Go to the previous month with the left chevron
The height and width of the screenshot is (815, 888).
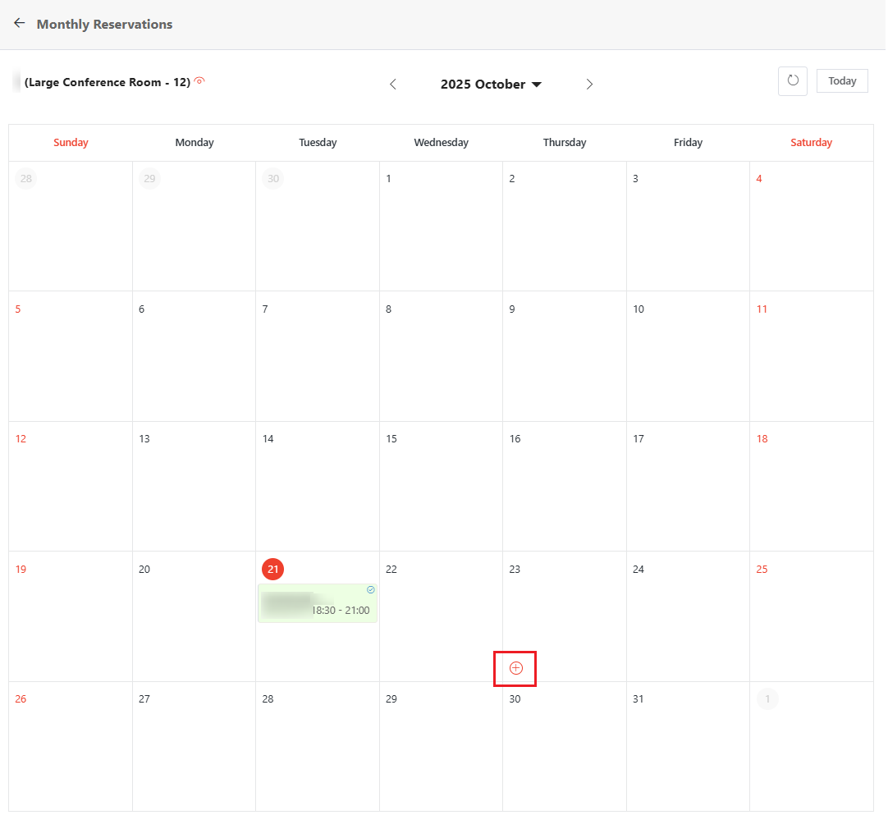tap(392, 84)
